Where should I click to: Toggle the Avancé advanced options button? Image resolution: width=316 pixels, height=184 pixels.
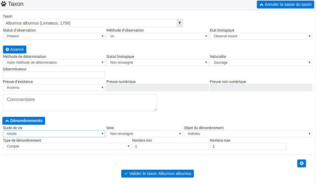click(x=15, y=49)
